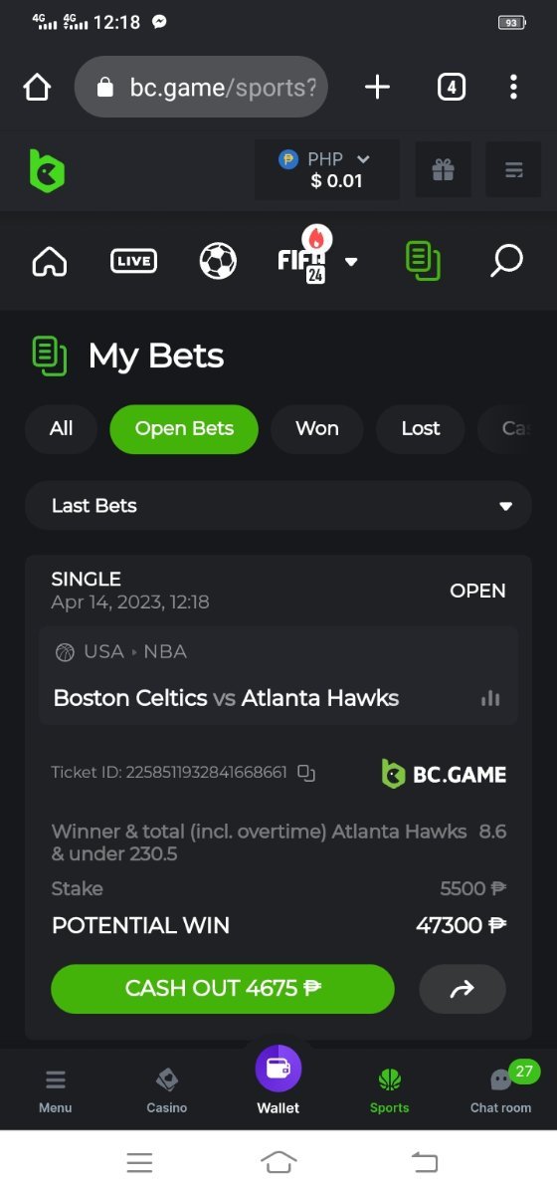This screenshot has width=557, height=1195.
Task: Cash out 4675 pesos
Action: [x=223, y=989]
